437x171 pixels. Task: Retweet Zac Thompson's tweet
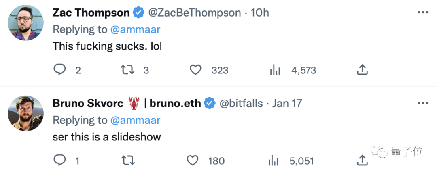pos(127,70)
